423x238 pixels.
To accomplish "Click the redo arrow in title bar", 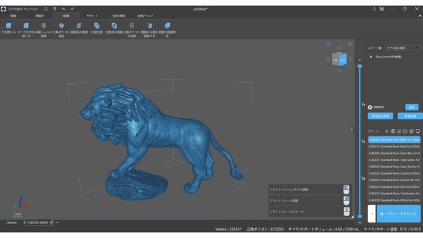I will click(x=72, y=9).
